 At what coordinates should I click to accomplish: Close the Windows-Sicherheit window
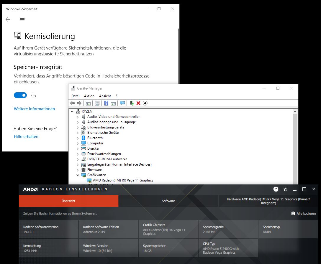[x=173, y=9]
